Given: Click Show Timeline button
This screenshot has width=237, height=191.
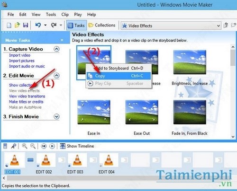Looking at the screenshot, I should click(x=77, y=146).
